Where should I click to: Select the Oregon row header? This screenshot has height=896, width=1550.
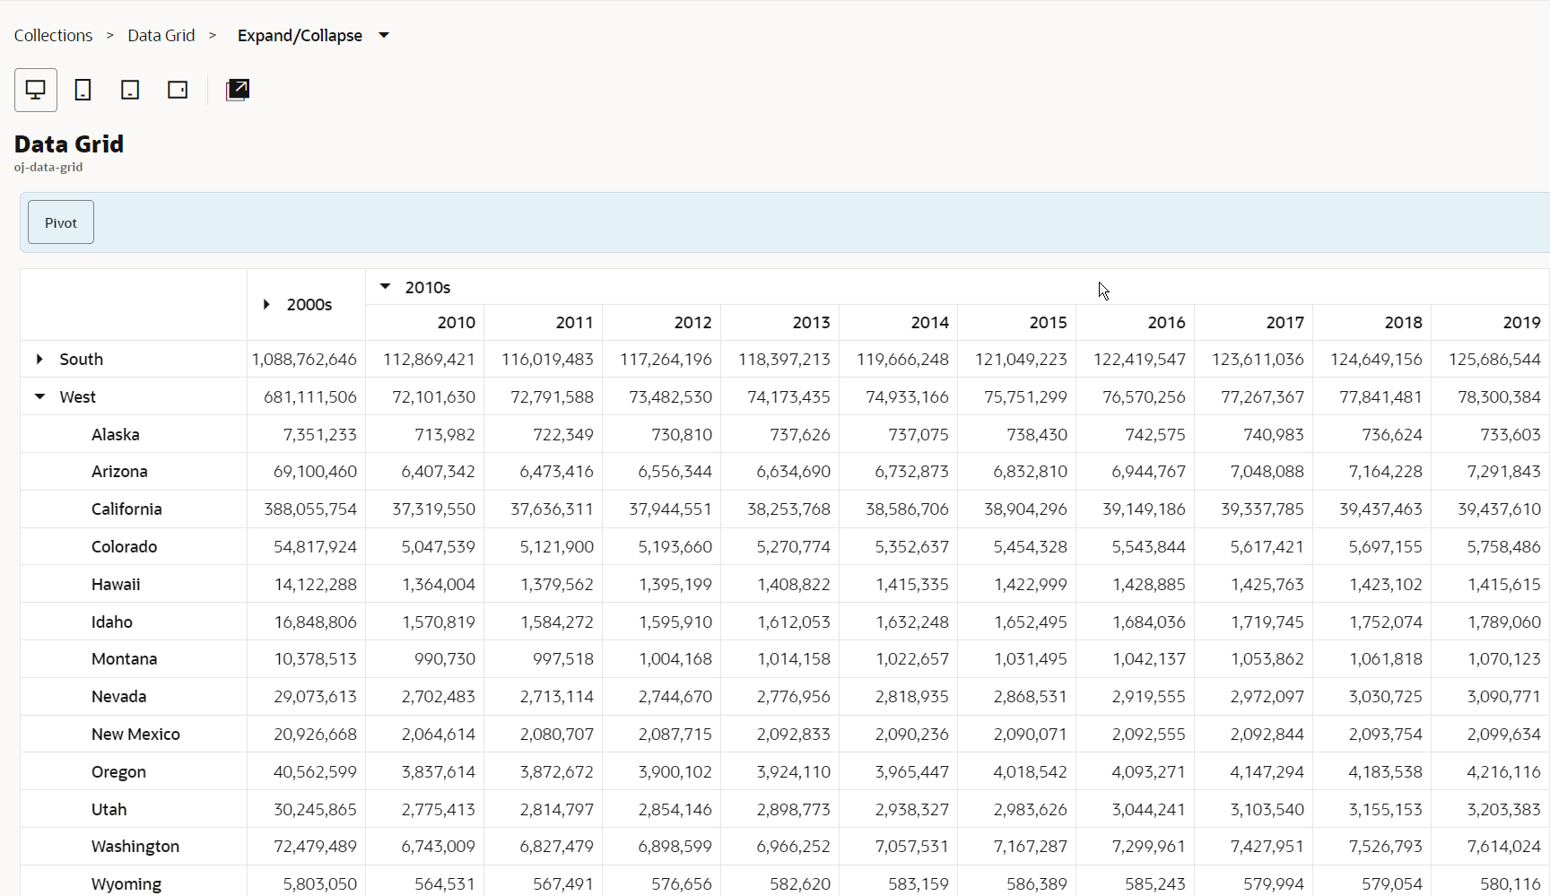point(134,771)
